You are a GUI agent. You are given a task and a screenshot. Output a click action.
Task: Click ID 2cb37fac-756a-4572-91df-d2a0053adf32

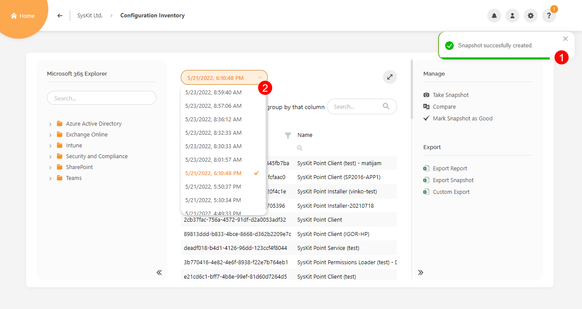[x=235, y=219]
